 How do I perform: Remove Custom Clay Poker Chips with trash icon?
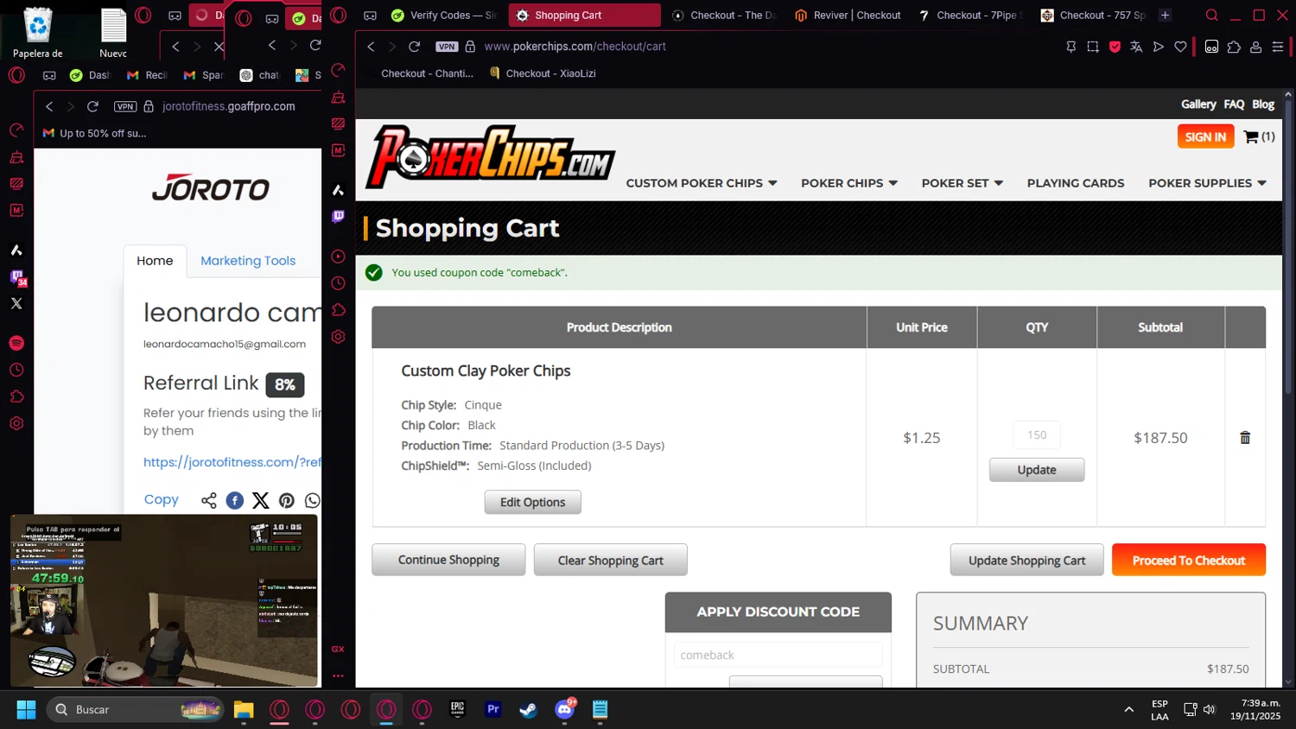coord(1245,438)
